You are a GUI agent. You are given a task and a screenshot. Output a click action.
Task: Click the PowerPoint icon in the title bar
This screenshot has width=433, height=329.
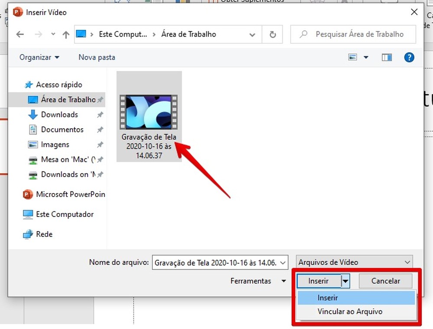[17, 12]
